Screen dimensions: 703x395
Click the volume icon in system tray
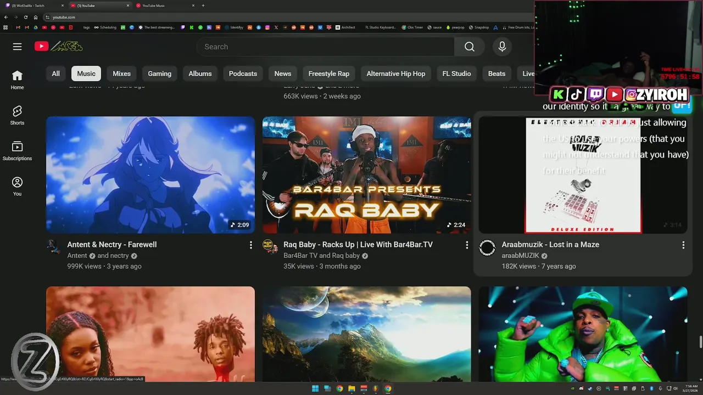(675, 388)
